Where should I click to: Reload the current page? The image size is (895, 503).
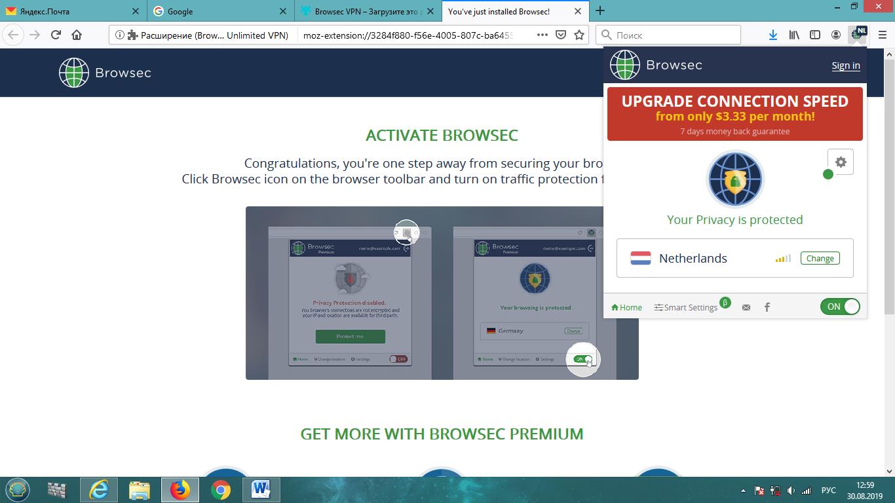pyautogui.click(x=56, y=35)
